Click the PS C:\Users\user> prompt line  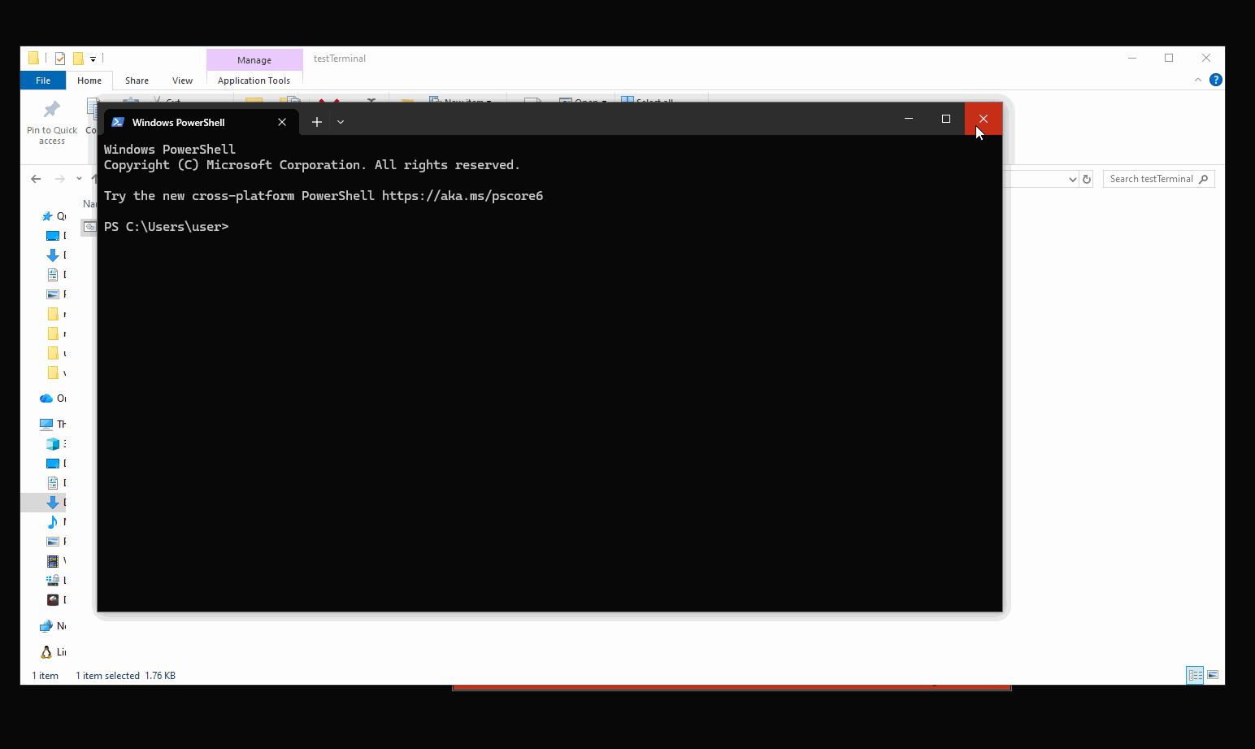167,227
